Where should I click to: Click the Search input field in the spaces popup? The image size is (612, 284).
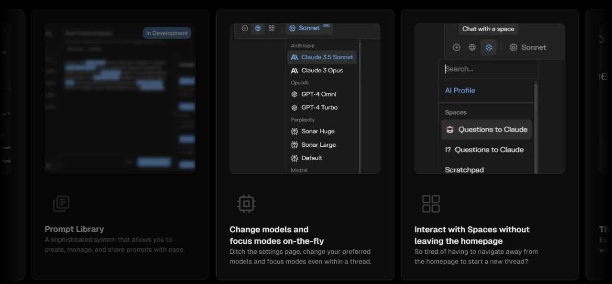click(488, 69)
